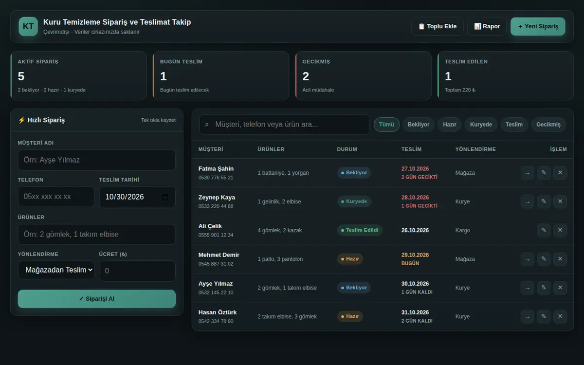Select the Tümü filter tab
The image size is (584, 365).
(386, 125)
